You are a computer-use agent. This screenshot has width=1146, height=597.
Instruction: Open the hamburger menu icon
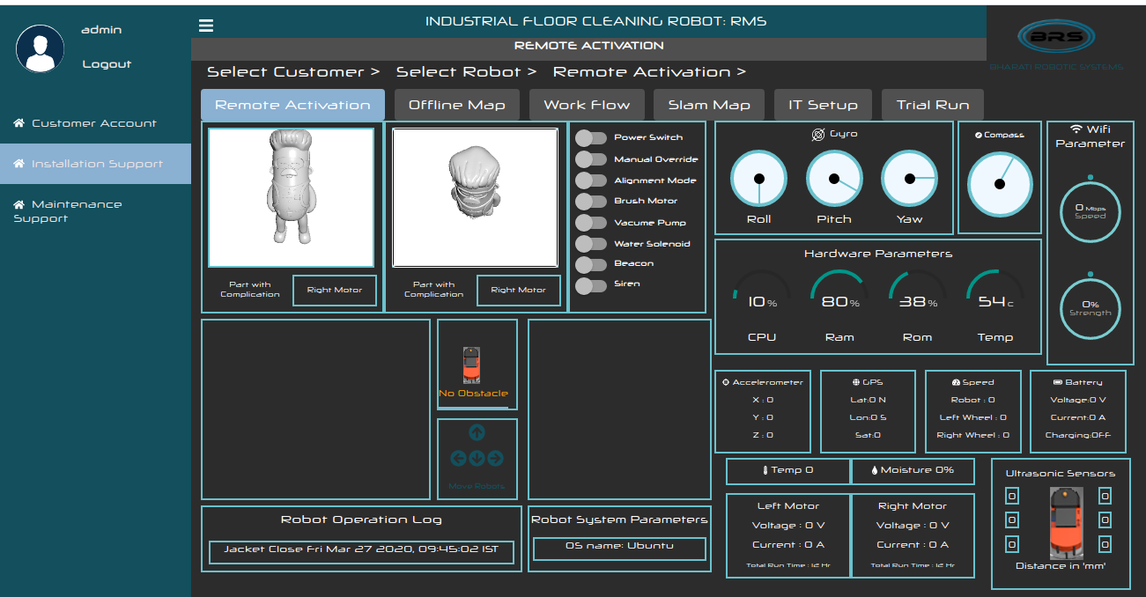[205, 26]
